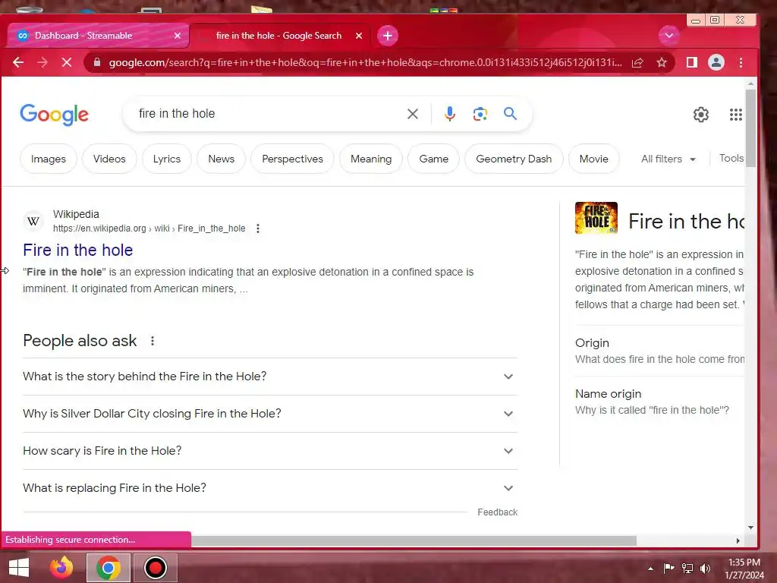Click the vertical scrollbar thumb
The height and width of the screenshot is (583, 777).
coord(750,128)
